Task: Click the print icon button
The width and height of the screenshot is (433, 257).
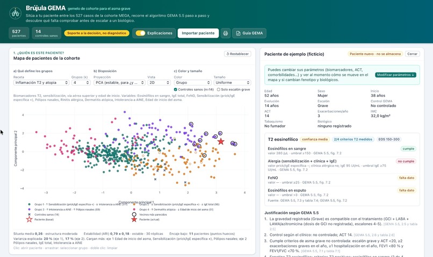Action: point(225,33)
